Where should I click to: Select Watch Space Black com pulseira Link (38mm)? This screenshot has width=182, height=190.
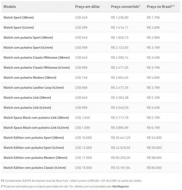pyautogui.click(x=36, y=118)
